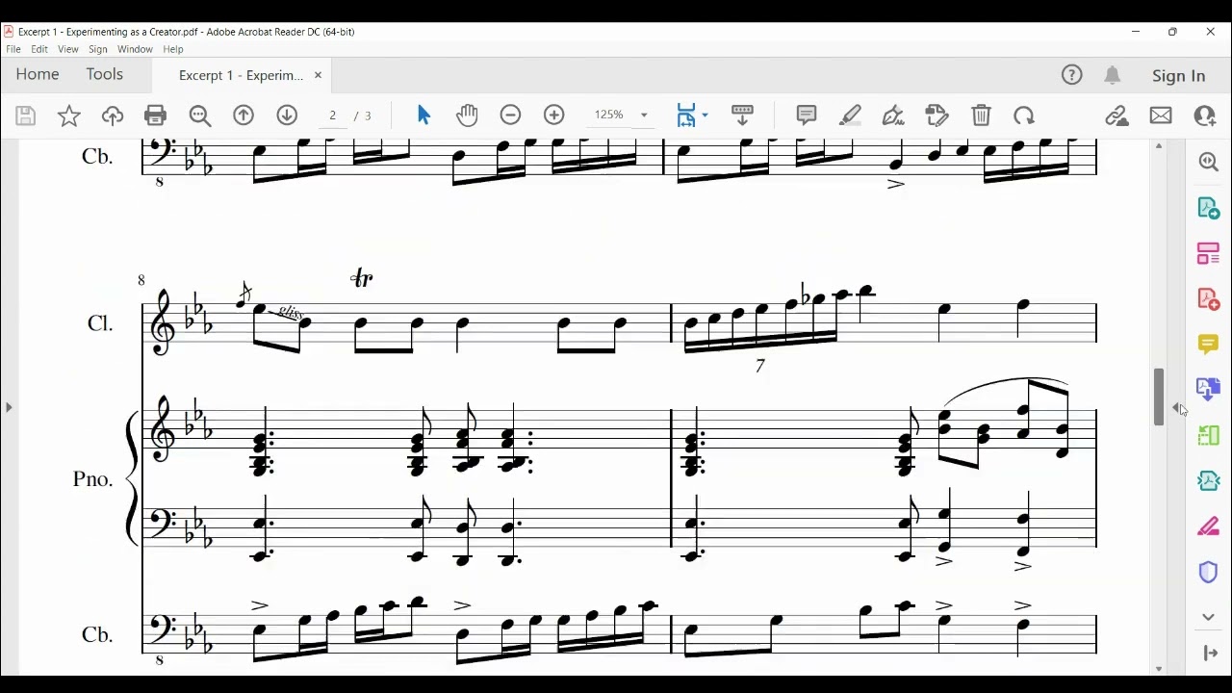Zoom out with the minus button

(x=510, y=115)
